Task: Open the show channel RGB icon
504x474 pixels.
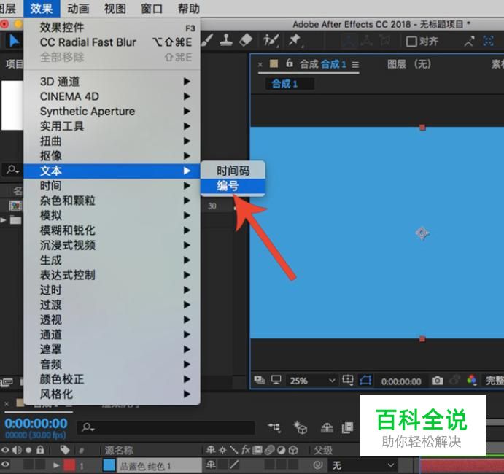Action: pos(471,380)
